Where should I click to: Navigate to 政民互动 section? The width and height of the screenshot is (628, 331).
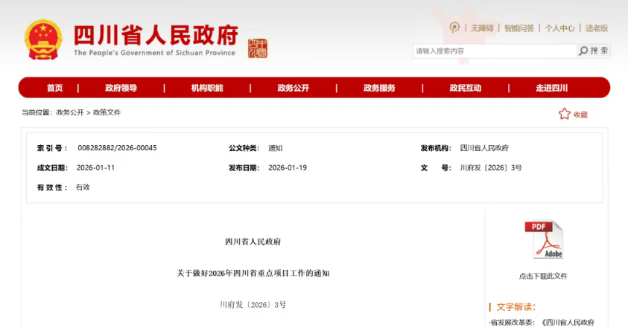coord(465,88)
